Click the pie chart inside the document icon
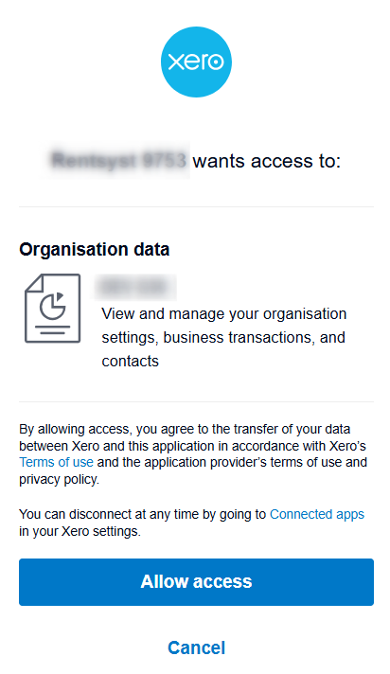 [53, 305]
